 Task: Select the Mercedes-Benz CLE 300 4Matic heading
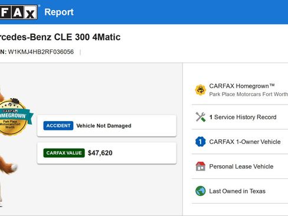click(60, 37)
